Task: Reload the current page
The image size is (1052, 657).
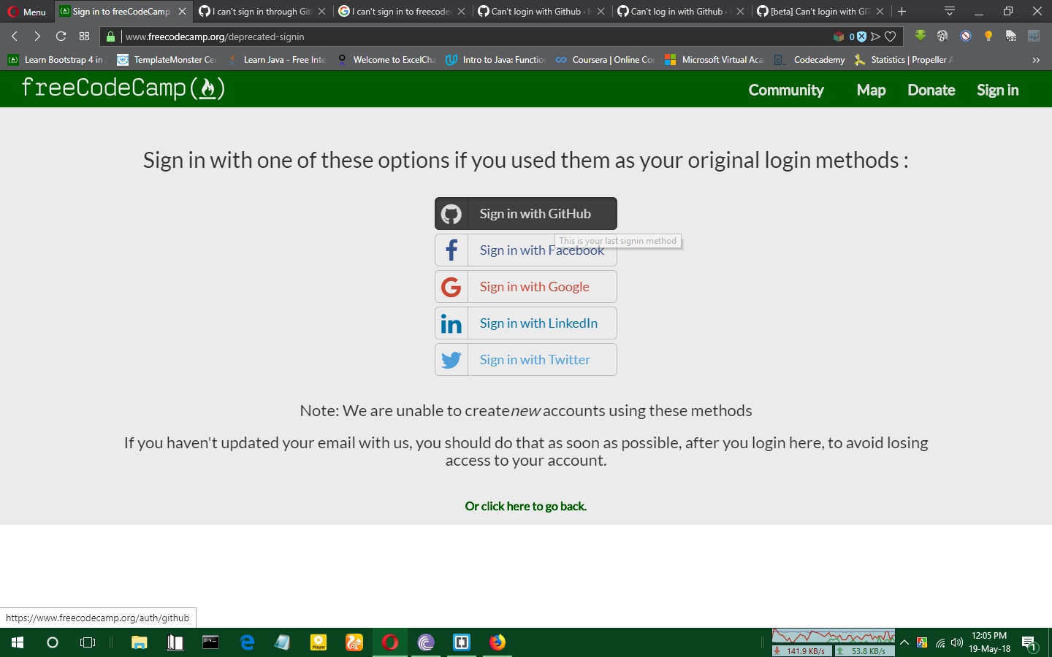Action: pos(61,36)
